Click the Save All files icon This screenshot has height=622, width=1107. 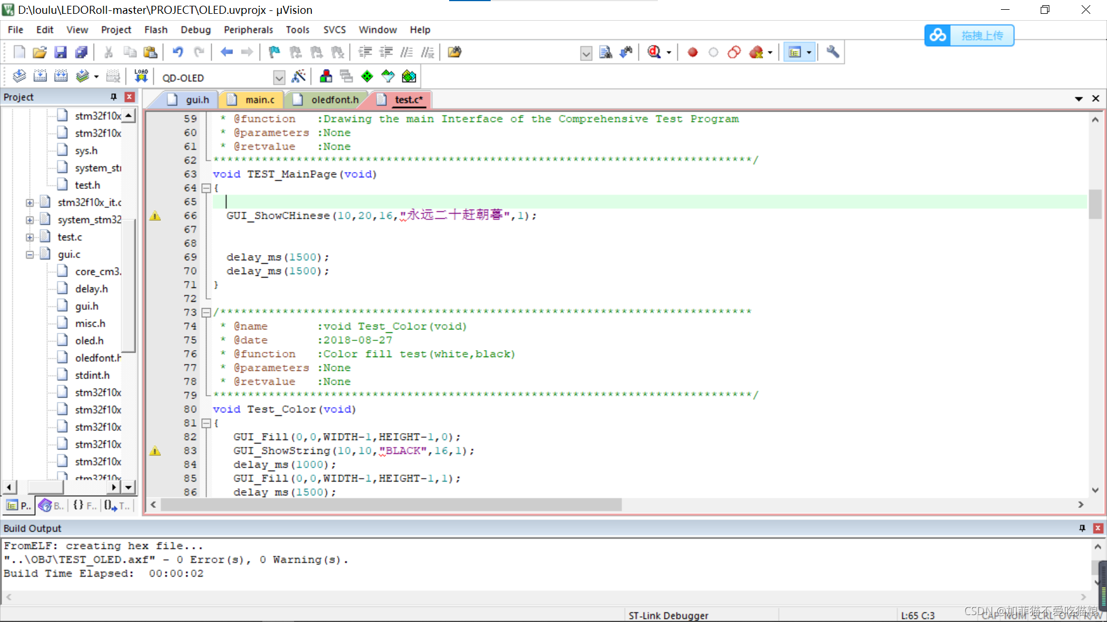click(x=81, y=52)
